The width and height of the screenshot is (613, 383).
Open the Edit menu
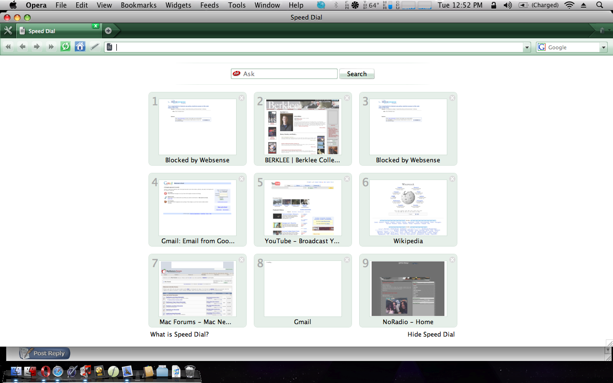pos(82,5)
